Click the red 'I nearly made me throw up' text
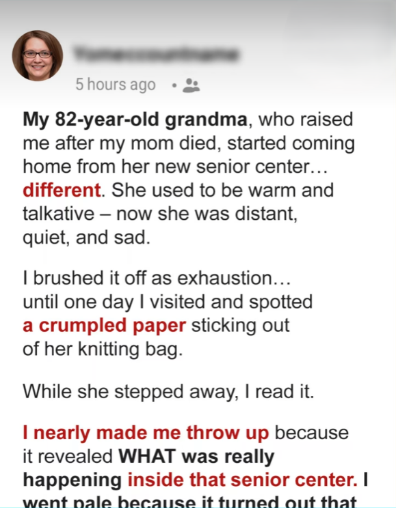396x508 pixels. (146, 432)
